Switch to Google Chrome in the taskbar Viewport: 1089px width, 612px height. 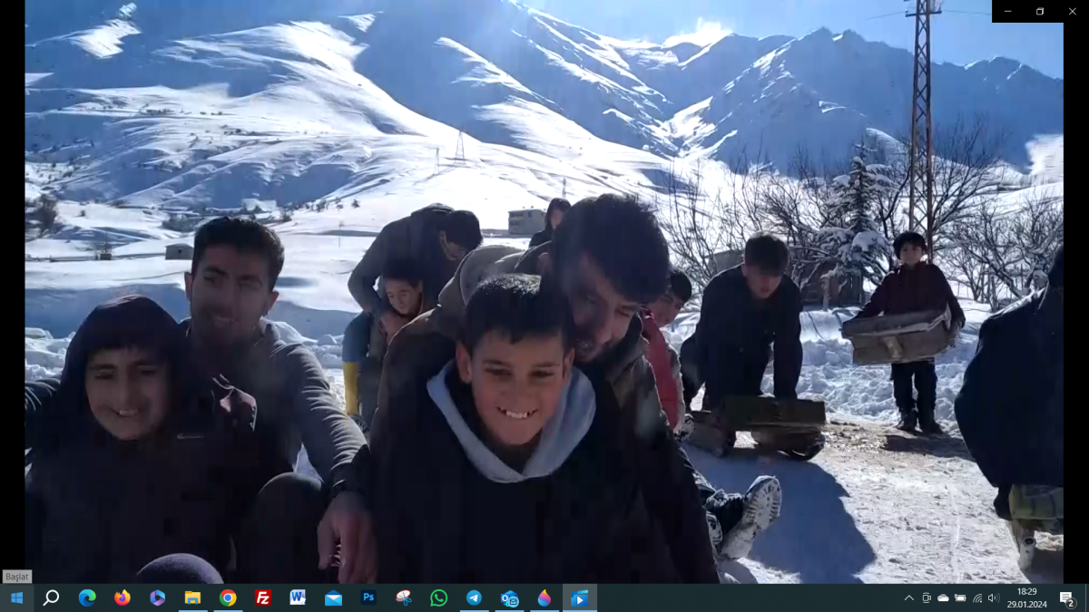pyautogui.click(x=228, y=597)
